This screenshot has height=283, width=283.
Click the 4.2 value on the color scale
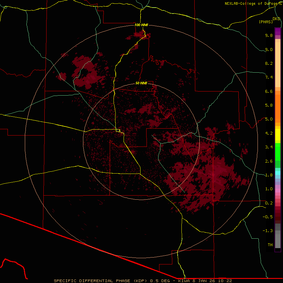tap(269, 133)
